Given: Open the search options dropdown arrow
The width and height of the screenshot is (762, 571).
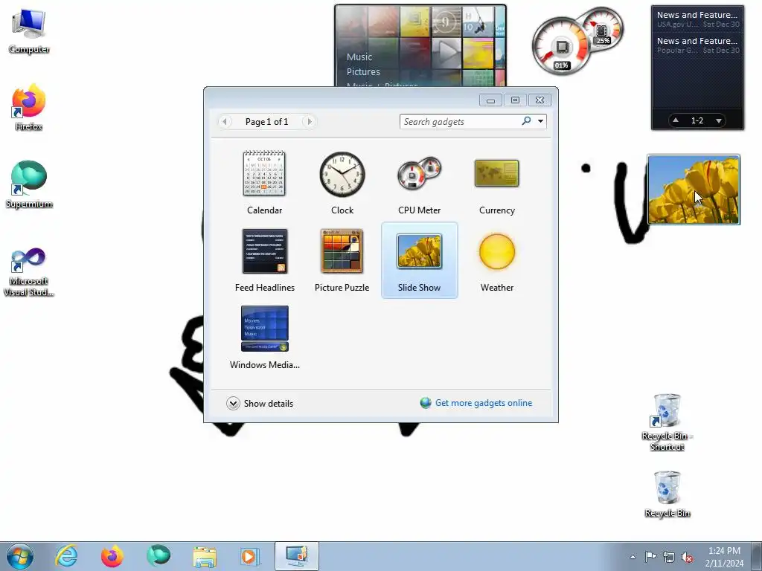Looking at the screenshot, I should click(x=540, y=121).
